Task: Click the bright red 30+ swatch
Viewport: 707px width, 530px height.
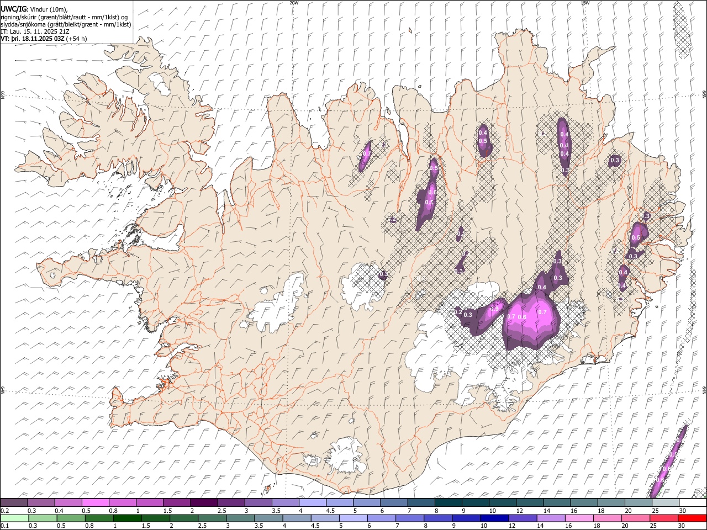Action: pyautogui.click(x=692, y=518)
